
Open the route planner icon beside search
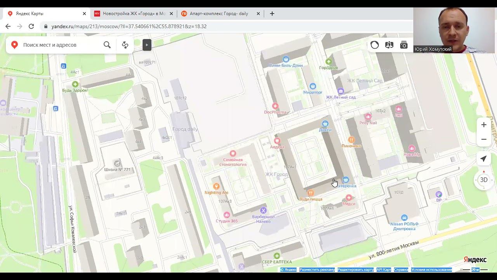click(125, 45)
